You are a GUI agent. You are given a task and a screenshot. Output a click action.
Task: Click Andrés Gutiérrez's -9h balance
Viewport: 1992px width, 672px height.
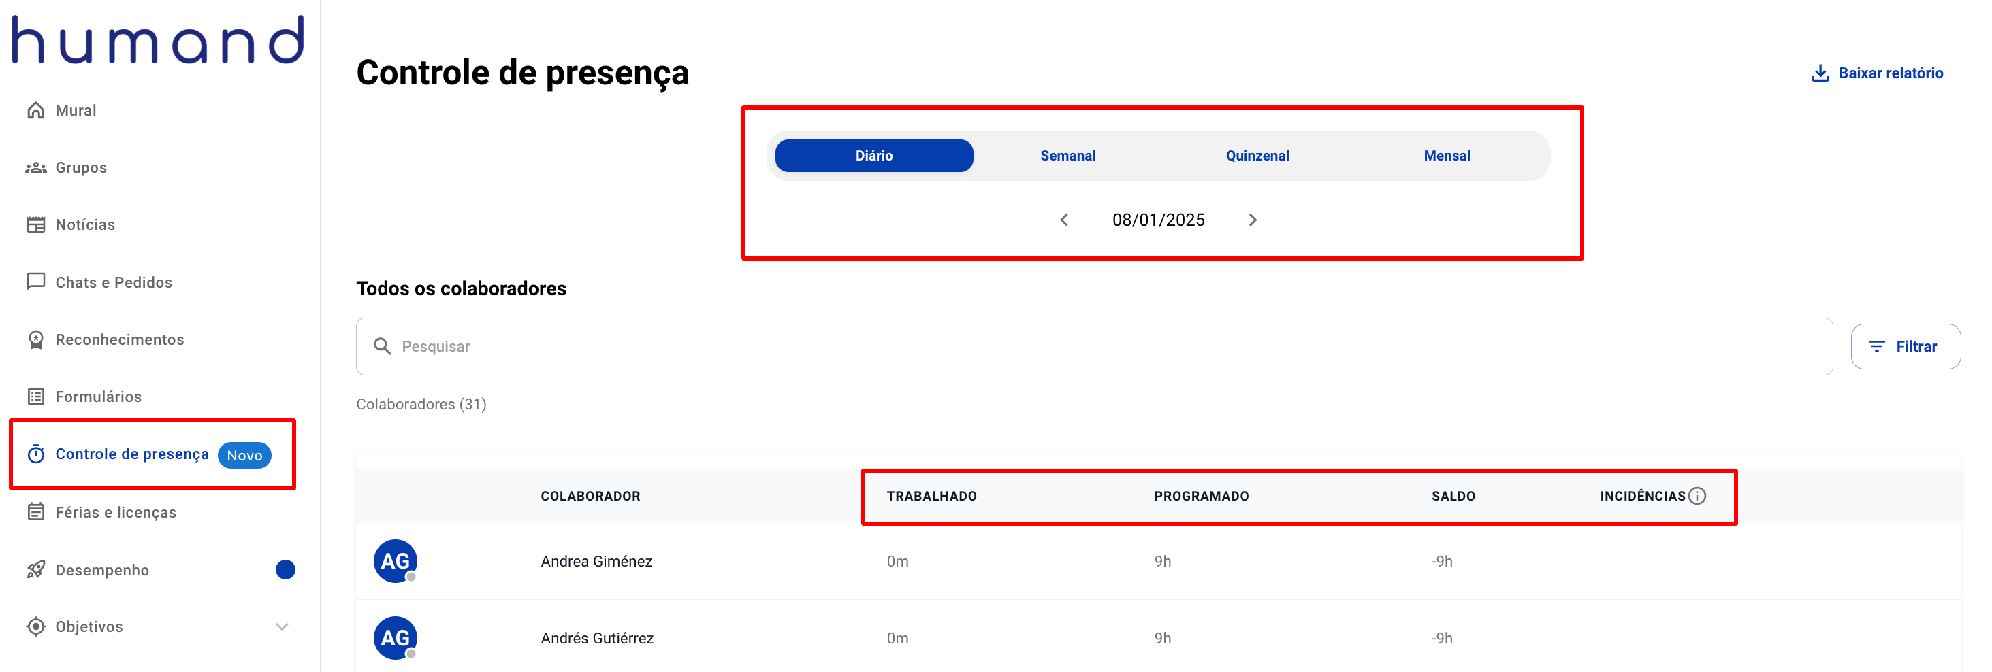(x=1441, y=638)
